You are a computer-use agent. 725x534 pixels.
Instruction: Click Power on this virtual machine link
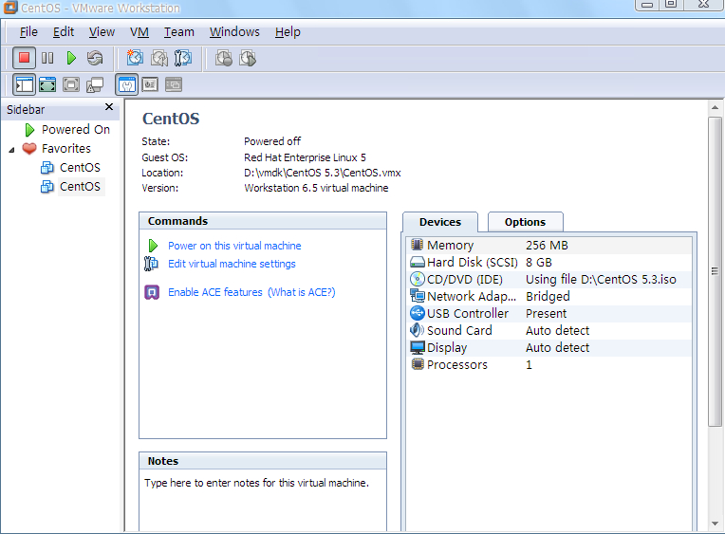234,246
